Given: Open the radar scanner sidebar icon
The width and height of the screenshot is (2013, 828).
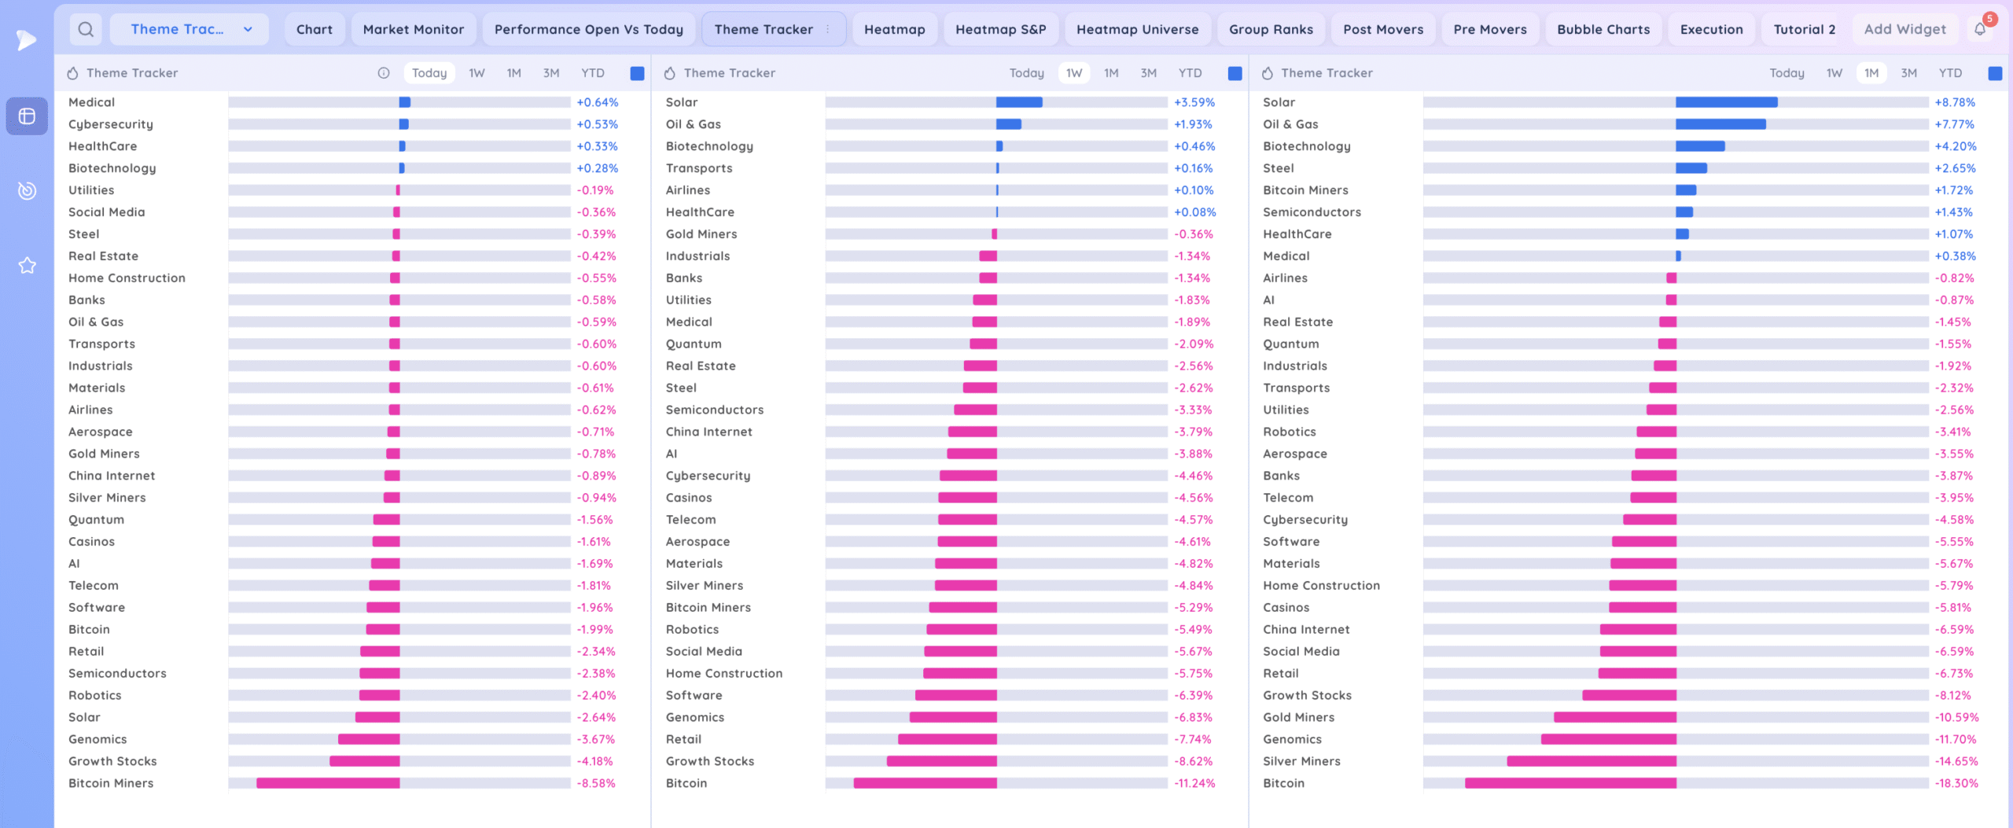Looking at the screenshot, I should pyautogui.click(x=27, y=191).
